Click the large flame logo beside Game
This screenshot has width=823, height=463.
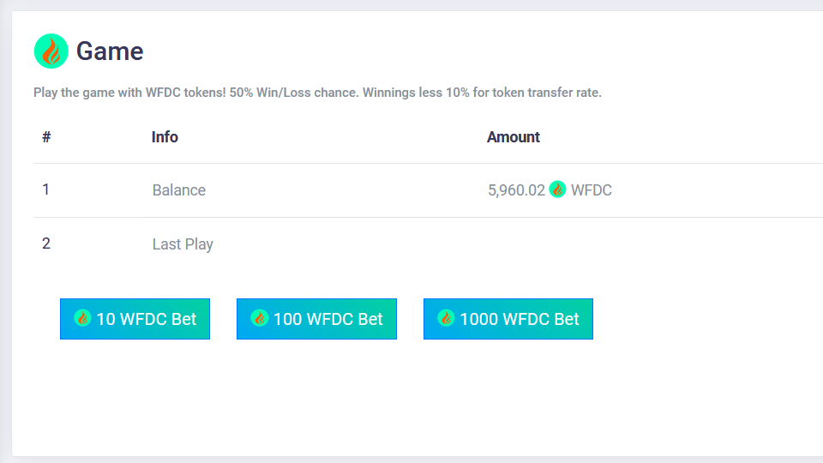tap(51, 51)
